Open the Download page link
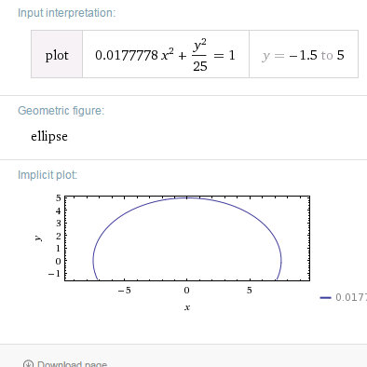Image resolution: width=367 pixels, height=367 pixels. point(72,364)
